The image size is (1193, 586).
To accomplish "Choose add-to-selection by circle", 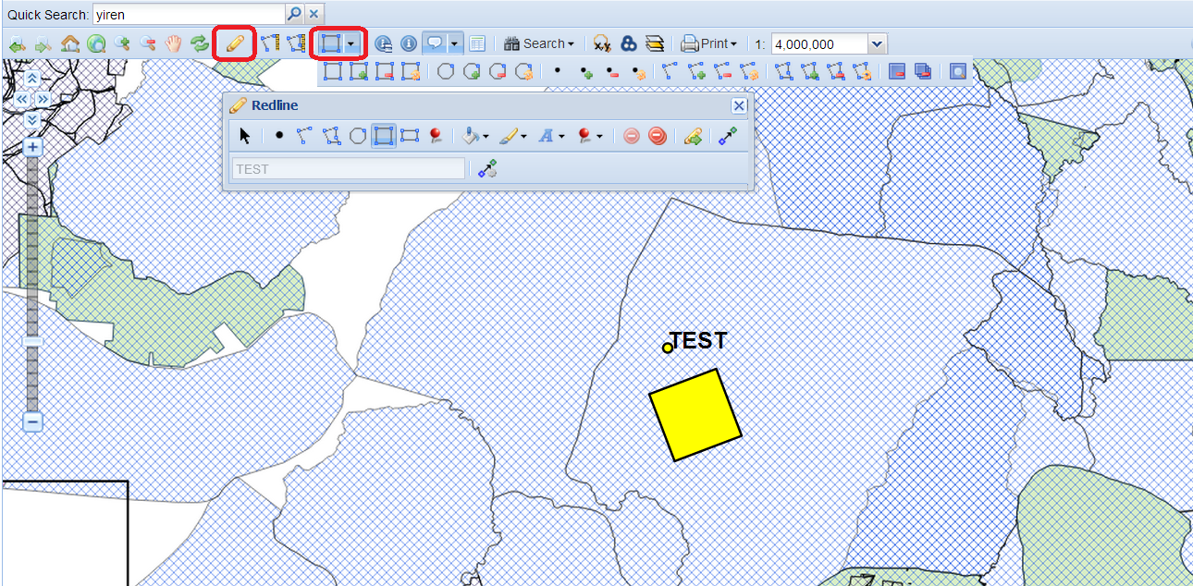I will 472,72.
